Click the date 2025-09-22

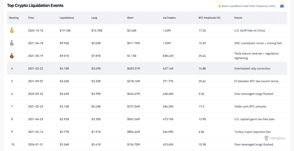(36, 94)
